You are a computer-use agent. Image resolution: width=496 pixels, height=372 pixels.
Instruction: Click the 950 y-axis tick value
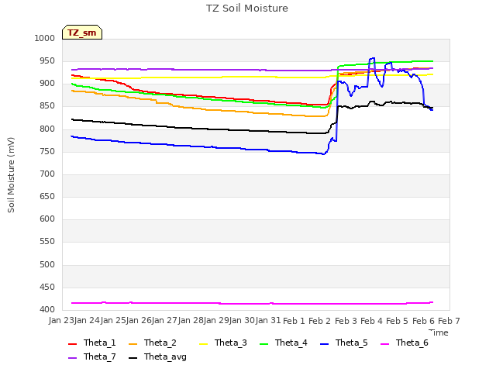(47, 60)
